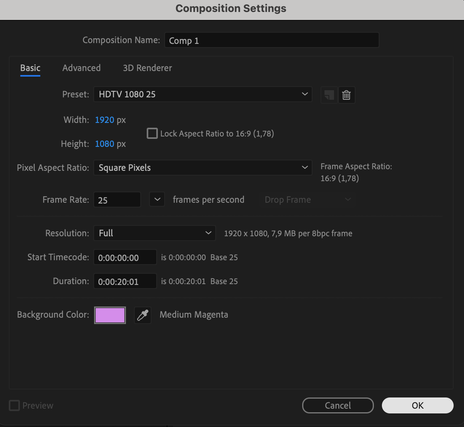
Task: Expand the Pixel Aspect Ratio dropdown
Action: pyautogui.click(x=203, y=168)
